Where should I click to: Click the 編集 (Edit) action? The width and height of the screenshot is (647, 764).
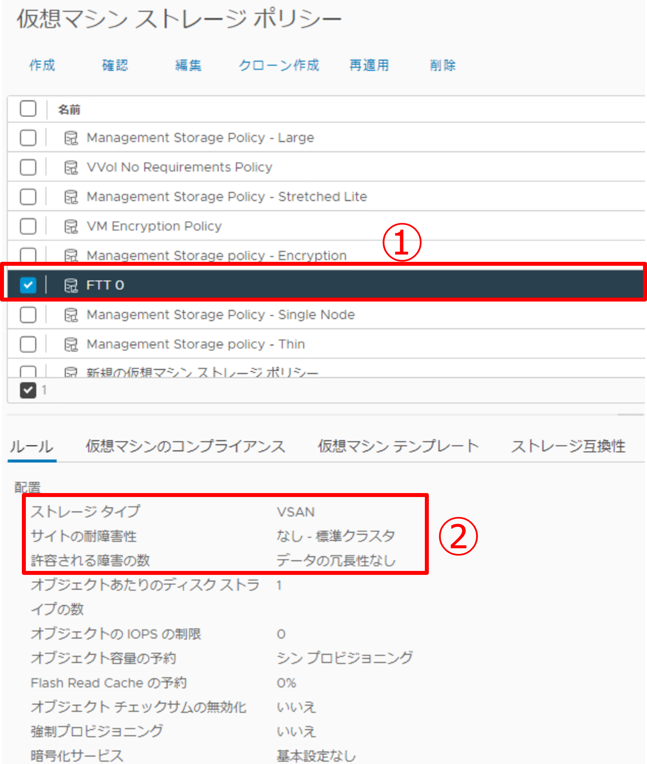(x=188, y=65)
